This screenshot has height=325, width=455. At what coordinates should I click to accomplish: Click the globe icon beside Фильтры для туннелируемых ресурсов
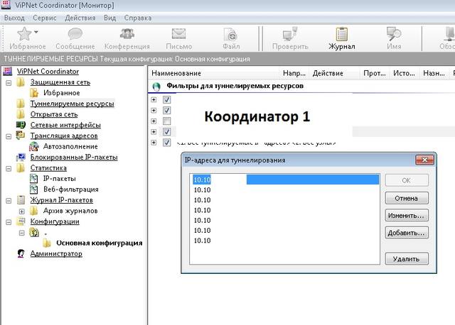(x=156, y=87)
